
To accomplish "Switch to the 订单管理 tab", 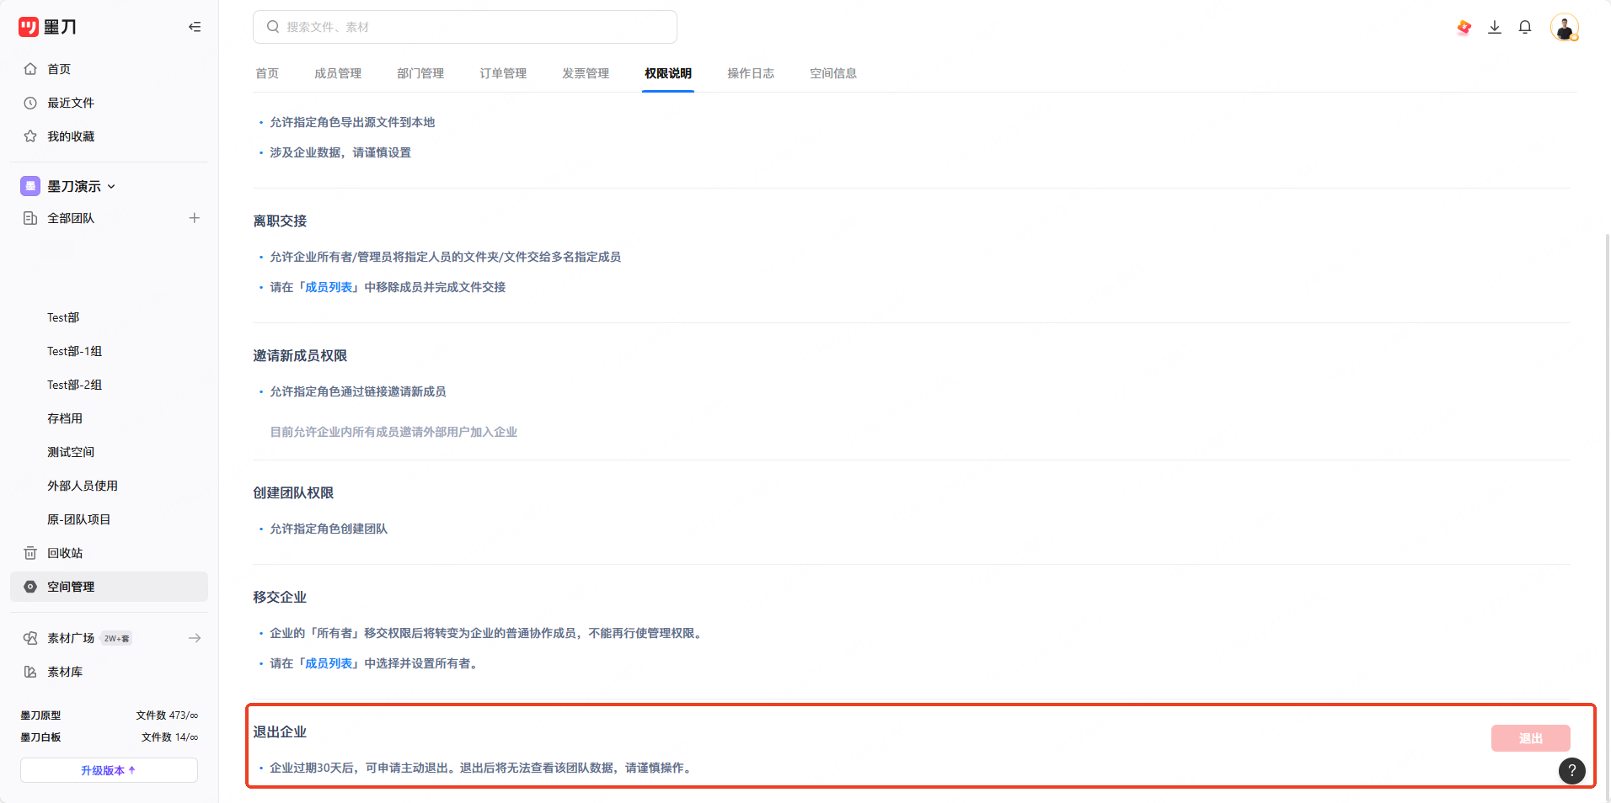I will [x=503, y=73].
